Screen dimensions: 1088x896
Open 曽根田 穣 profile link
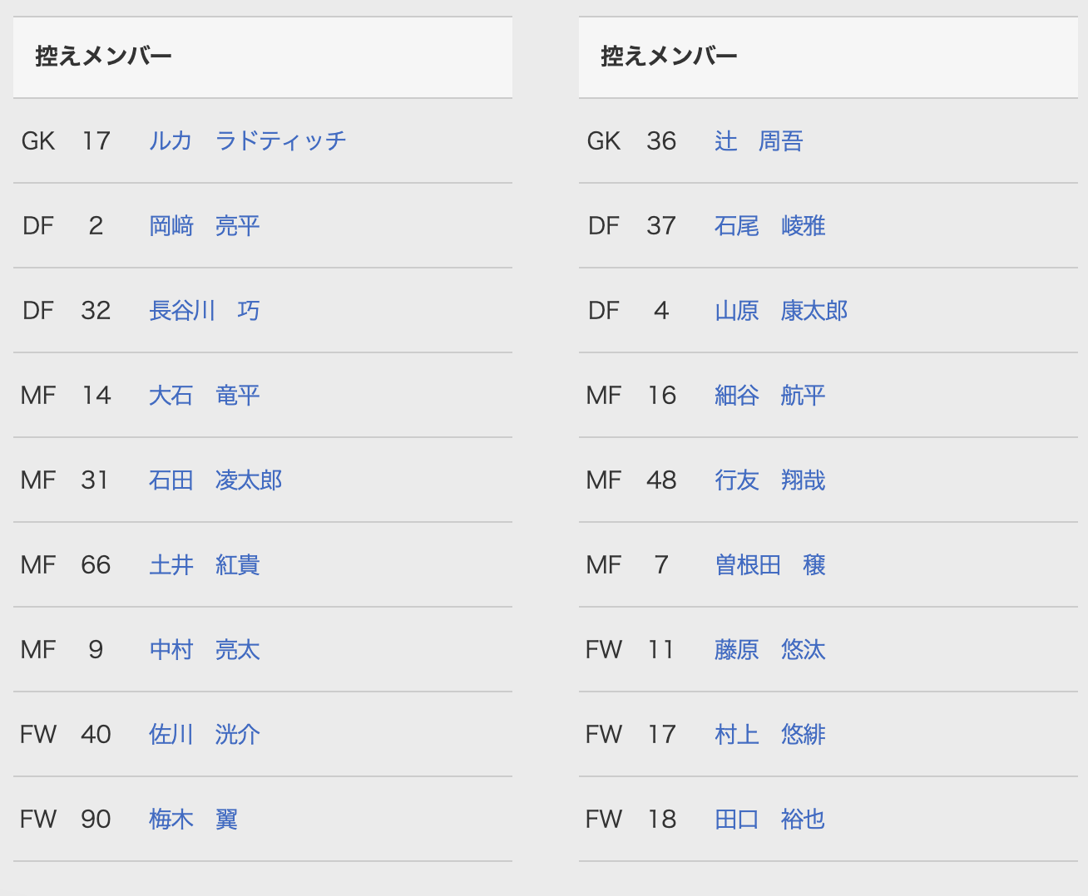(770, 565)
